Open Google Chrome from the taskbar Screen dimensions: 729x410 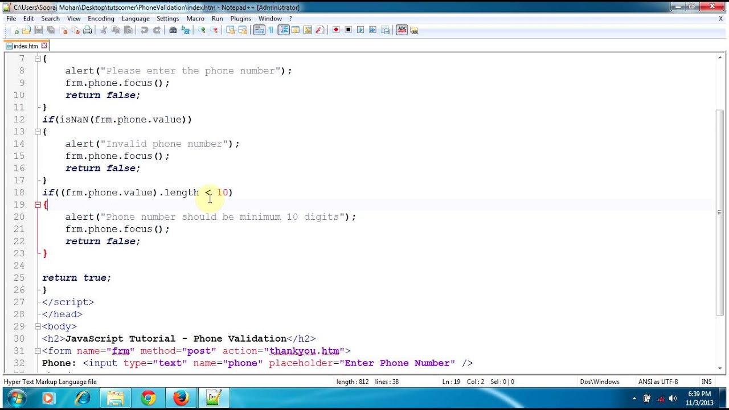(x=148, y=398)
